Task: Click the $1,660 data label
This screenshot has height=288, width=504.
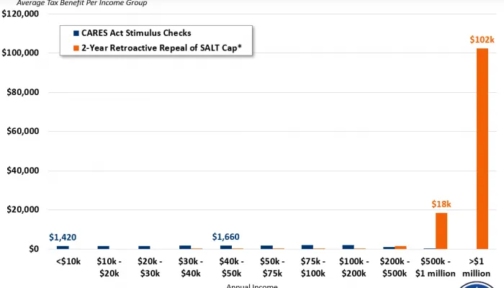Action: pyautogui.click(x=225, y=237)
